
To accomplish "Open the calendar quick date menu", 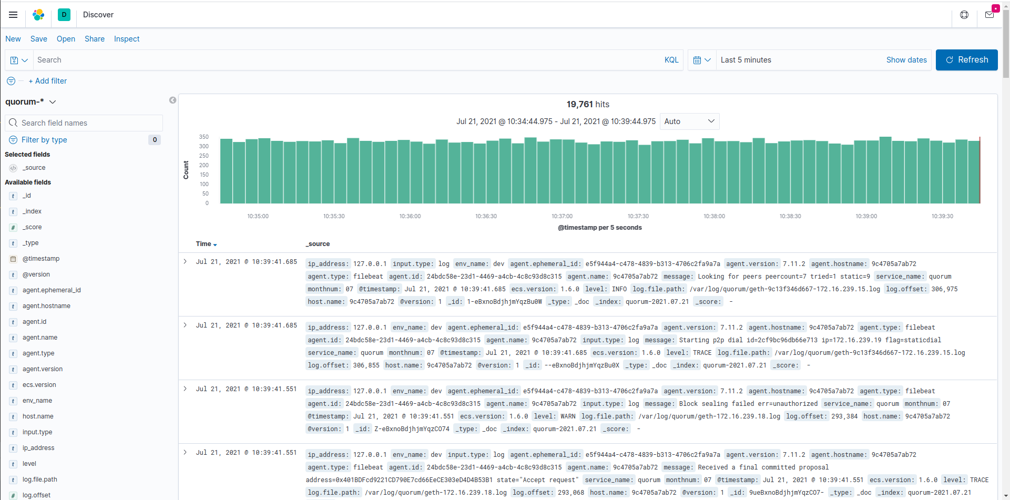I will point(702,60).
